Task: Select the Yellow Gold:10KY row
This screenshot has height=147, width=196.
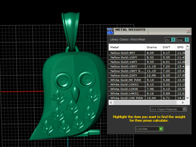Action: click(x=147, y=57)
